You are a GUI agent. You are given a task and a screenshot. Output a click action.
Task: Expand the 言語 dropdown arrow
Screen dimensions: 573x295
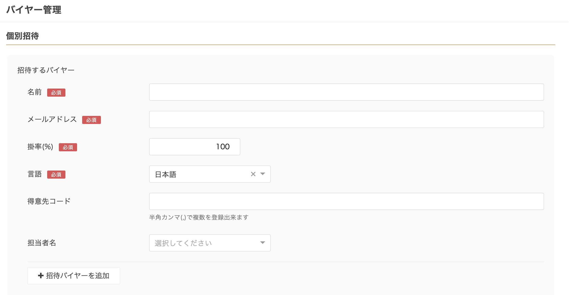pos(263,174)
